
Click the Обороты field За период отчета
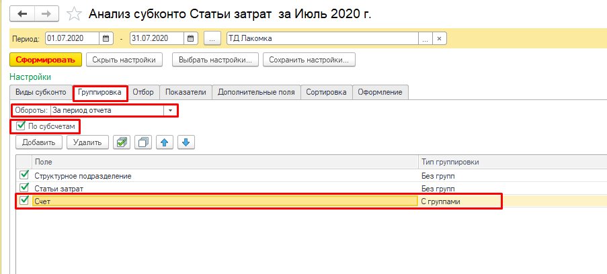(x=108, y=111)
